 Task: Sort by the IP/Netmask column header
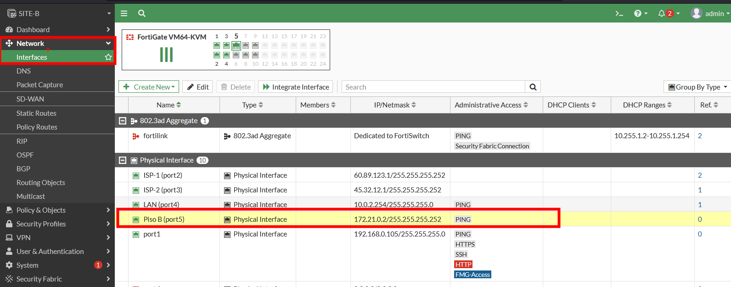click(x=395, y=105)
